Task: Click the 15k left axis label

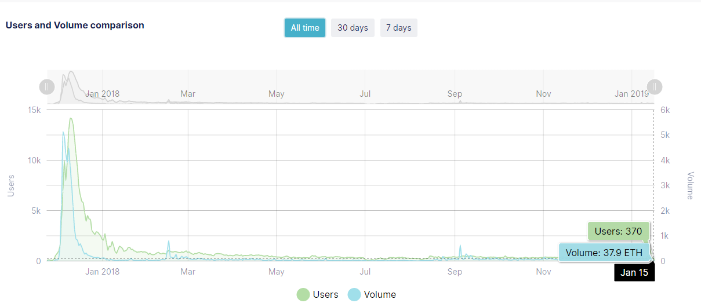Action: 35,110
